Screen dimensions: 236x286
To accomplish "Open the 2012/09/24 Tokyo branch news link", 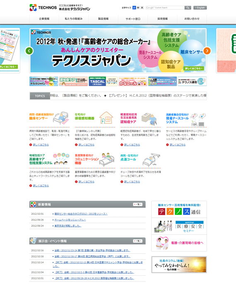I will tap(68, 226).
